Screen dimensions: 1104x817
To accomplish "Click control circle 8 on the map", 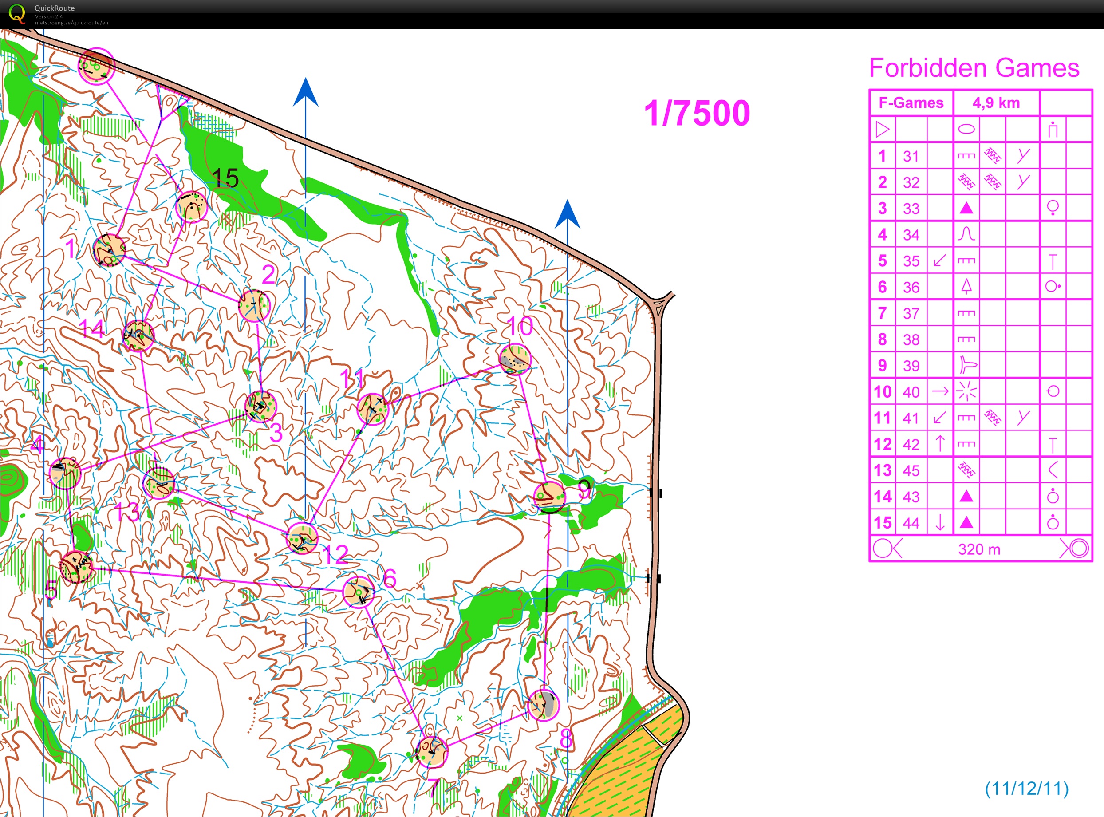I will 544,705.
